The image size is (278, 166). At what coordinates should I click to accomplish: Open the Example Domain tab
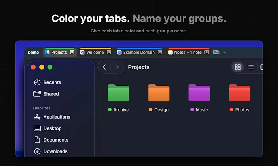click(140, 52)
